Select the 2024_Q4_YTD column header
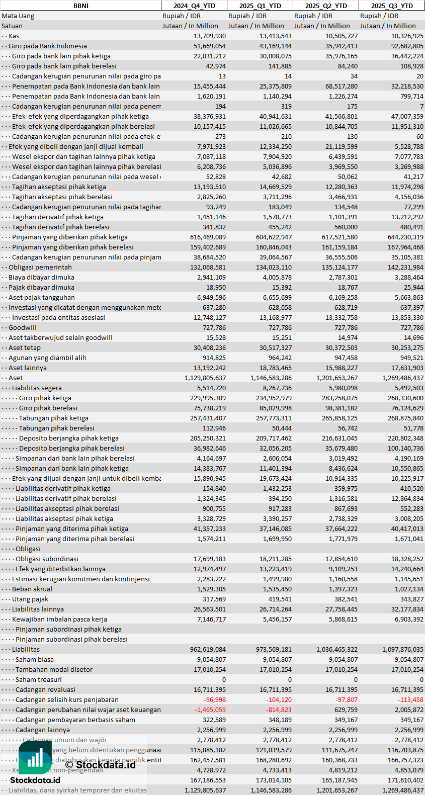Viewport: 425px width, 795px height. click(194, 6)
